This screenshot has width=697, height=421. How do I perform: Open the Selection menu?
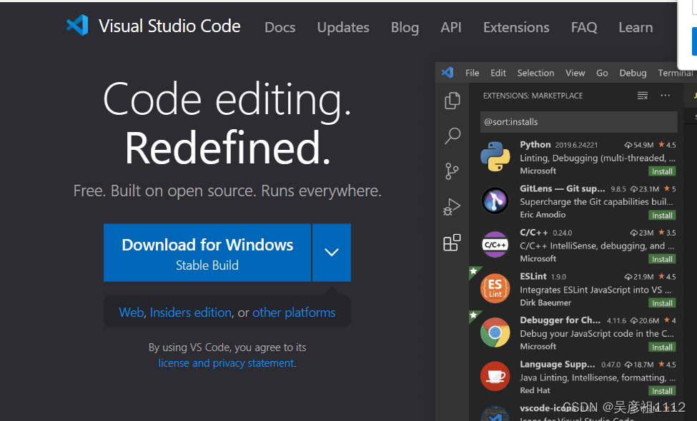click(535, 73)
